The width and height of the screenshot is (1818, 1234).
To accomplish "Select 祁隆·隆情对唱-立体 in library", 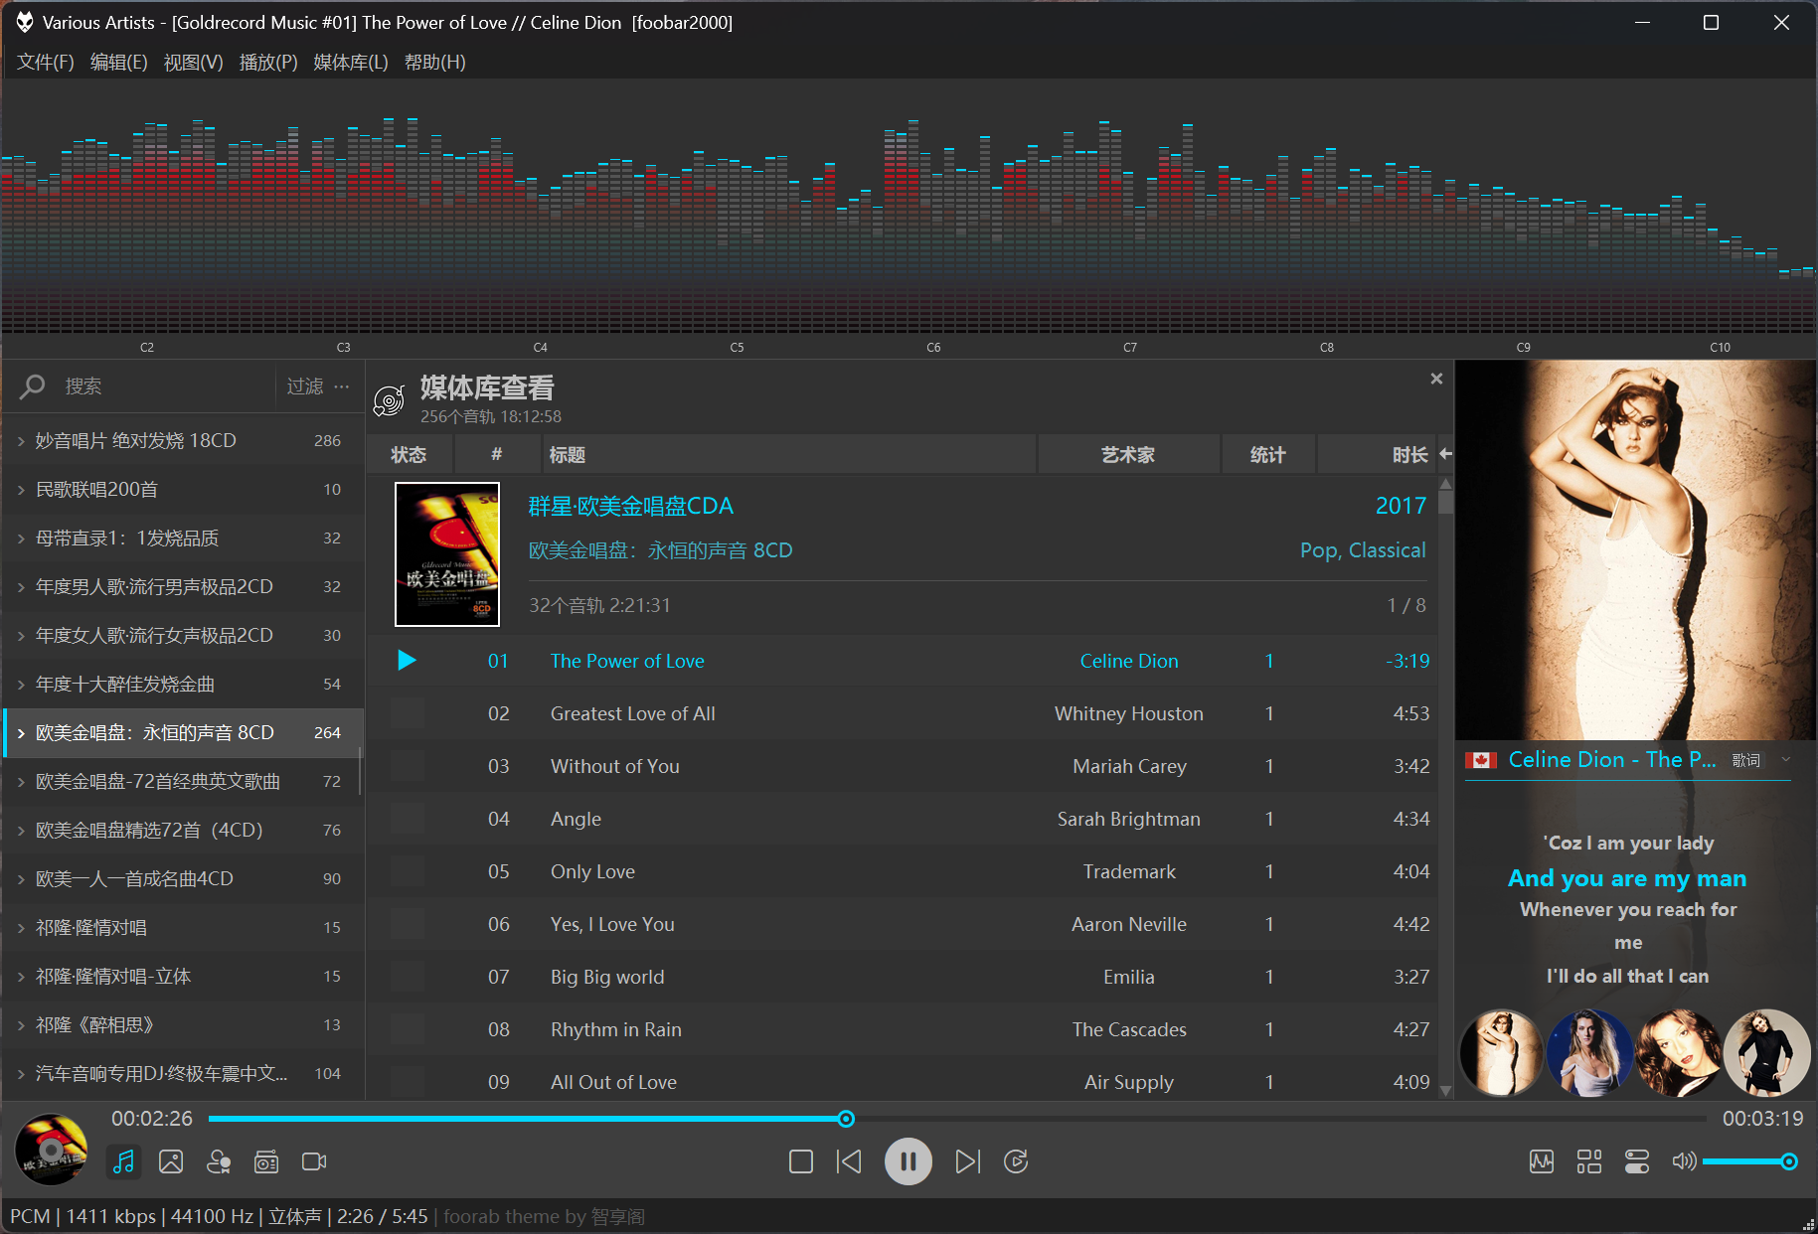I will click(x=182, y=977).
